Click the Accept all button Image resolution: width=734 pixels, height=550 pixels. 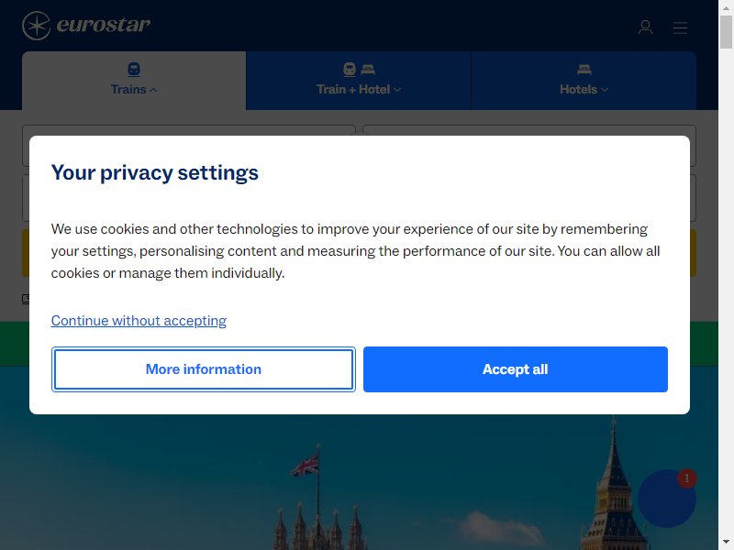point(516,369)
